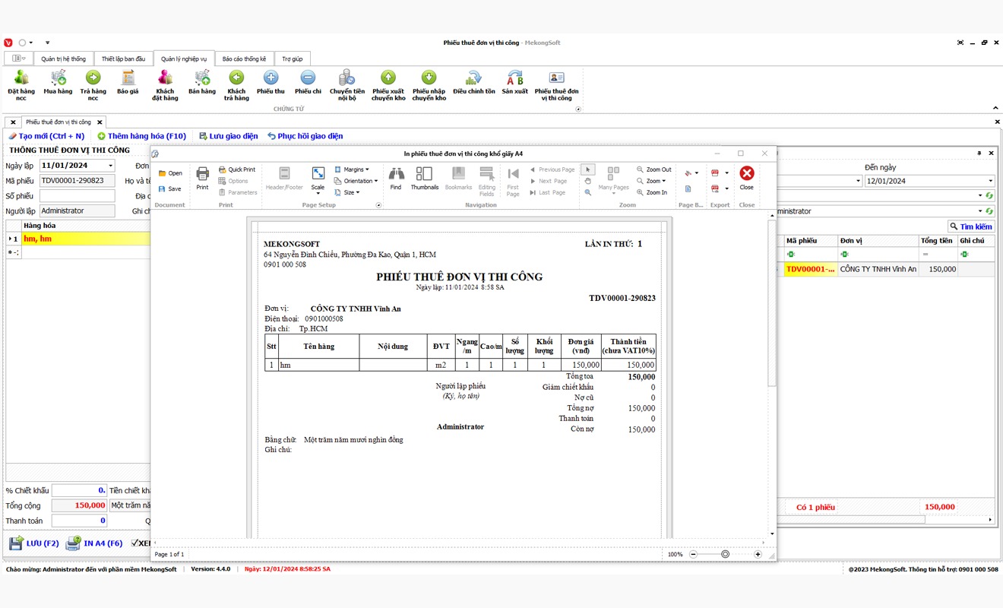Viewport: 1003px width, 608px height.
Task: Open the Ngày lập date dropdown
Action: point(110,166)
